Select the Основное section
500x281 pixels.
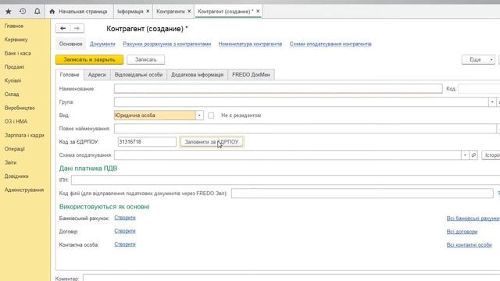click(71, 44)
